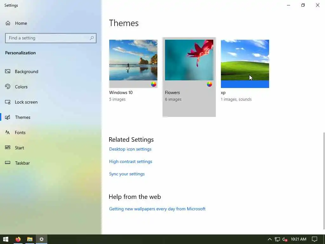This screenshot has height=244, width=325.
Task: Open the Action Center notifications icon
Action: coord(315,239)
